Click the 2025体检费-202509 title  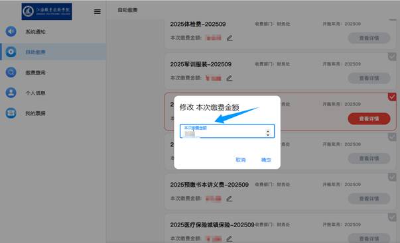point(198,24)
